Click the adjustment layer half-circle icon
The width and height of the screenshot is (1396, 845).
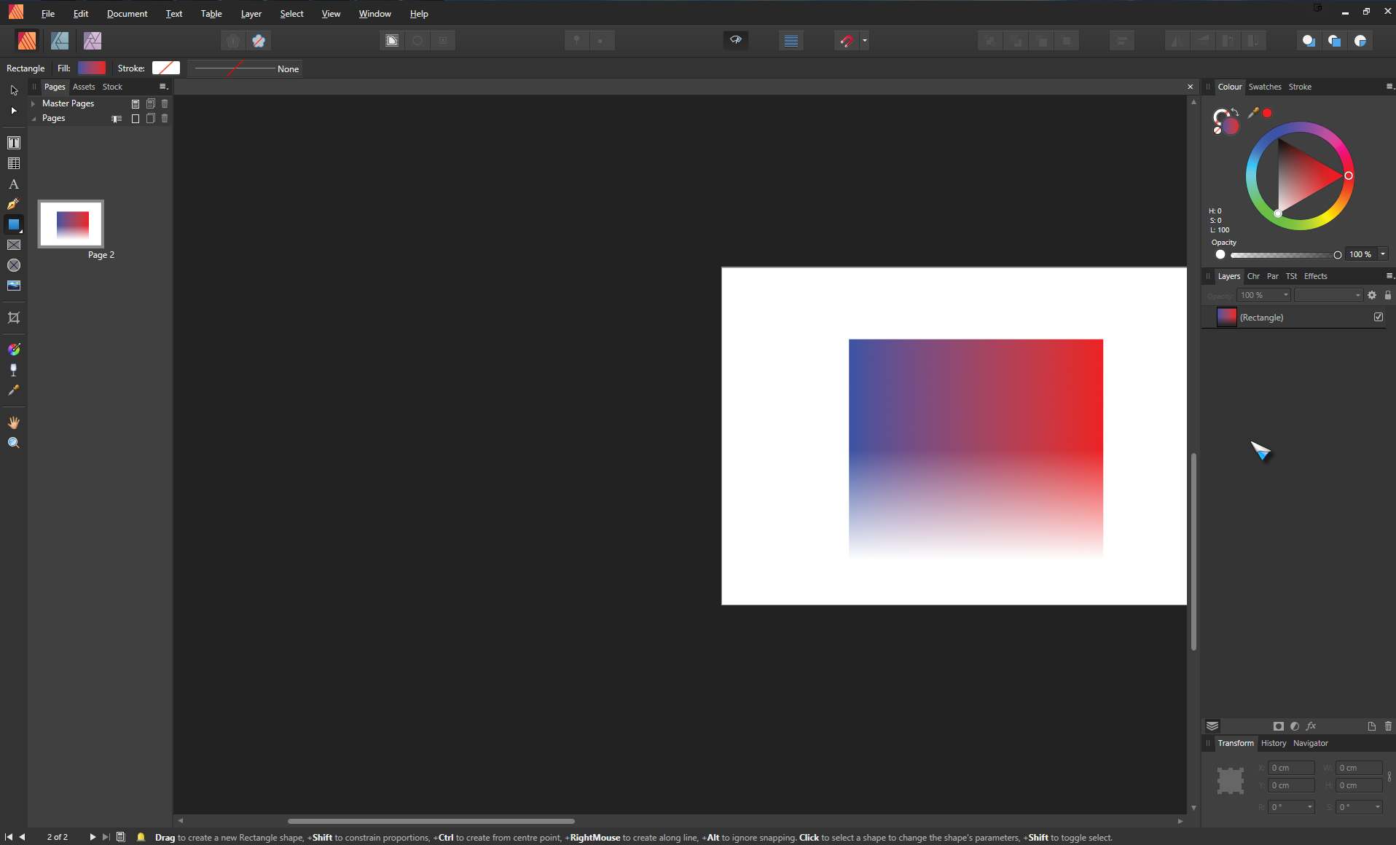[1295, 726]
